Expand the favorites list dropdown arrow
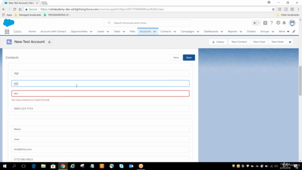Screen dimensions: 302x170 [259, 23]
